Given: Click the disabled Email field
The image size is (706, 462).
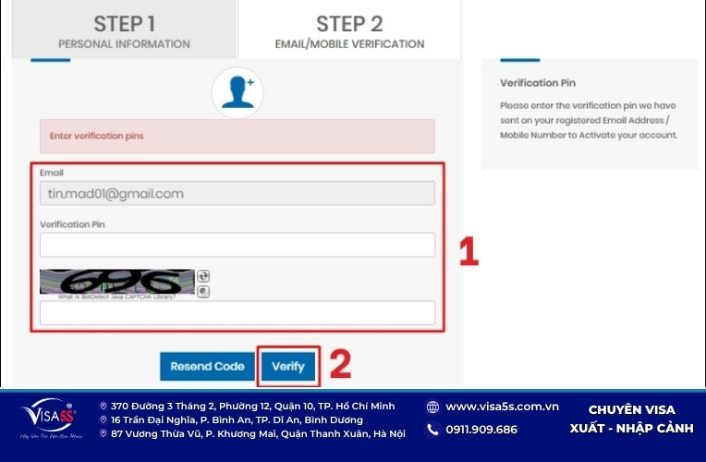Looking at the screenshot, I should [237, 194].
